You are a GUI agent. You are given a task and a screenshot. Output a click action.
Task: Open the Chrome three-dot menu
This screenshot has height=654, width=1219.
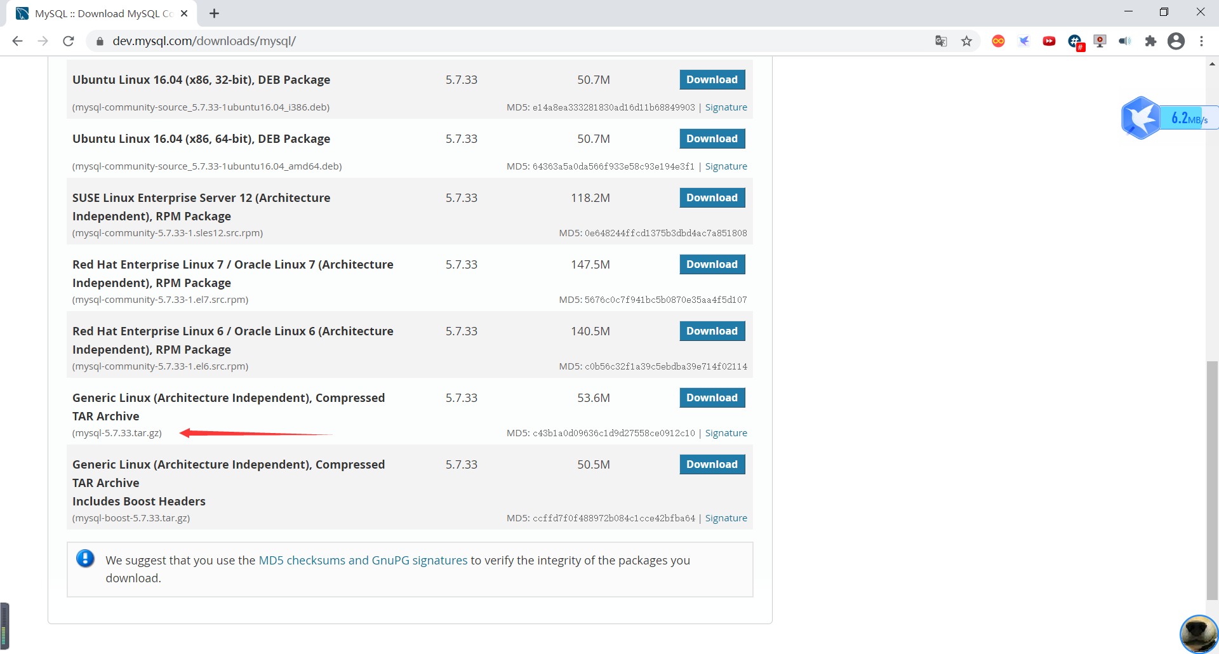pyautogui.click(x=1201, y=41)
